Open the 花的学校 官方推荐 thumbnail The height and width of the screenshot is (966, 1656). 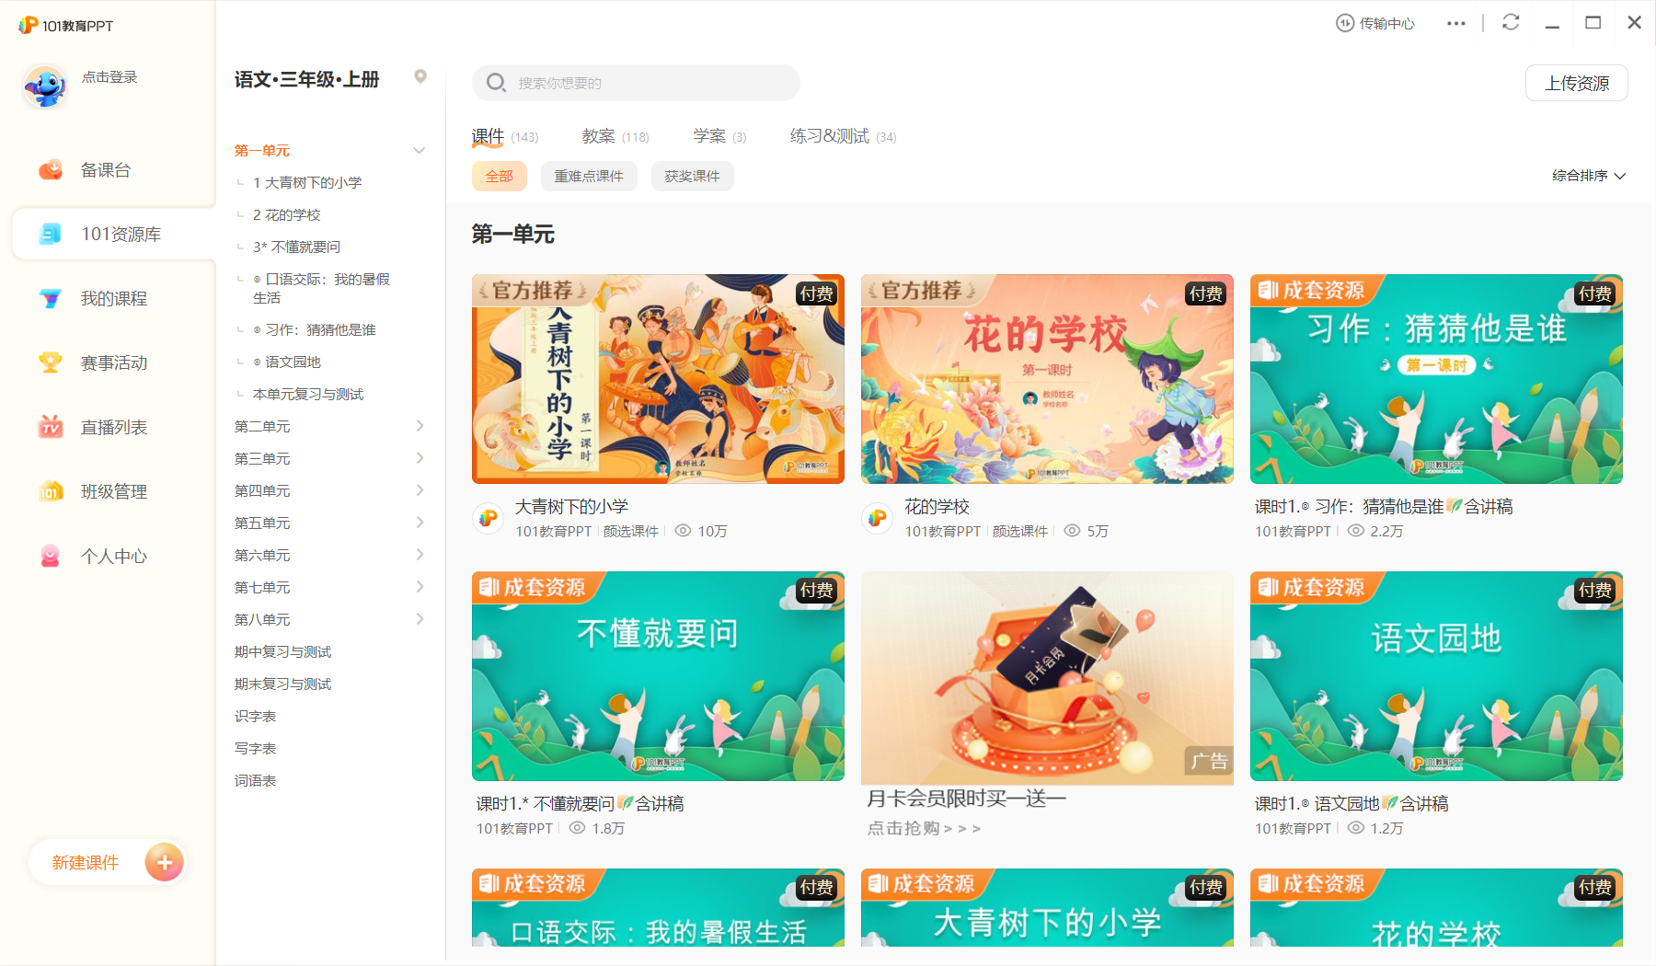[1047, 379]
